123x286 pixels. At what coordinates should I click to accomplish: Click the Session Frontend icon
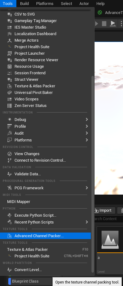pos(10,73)
